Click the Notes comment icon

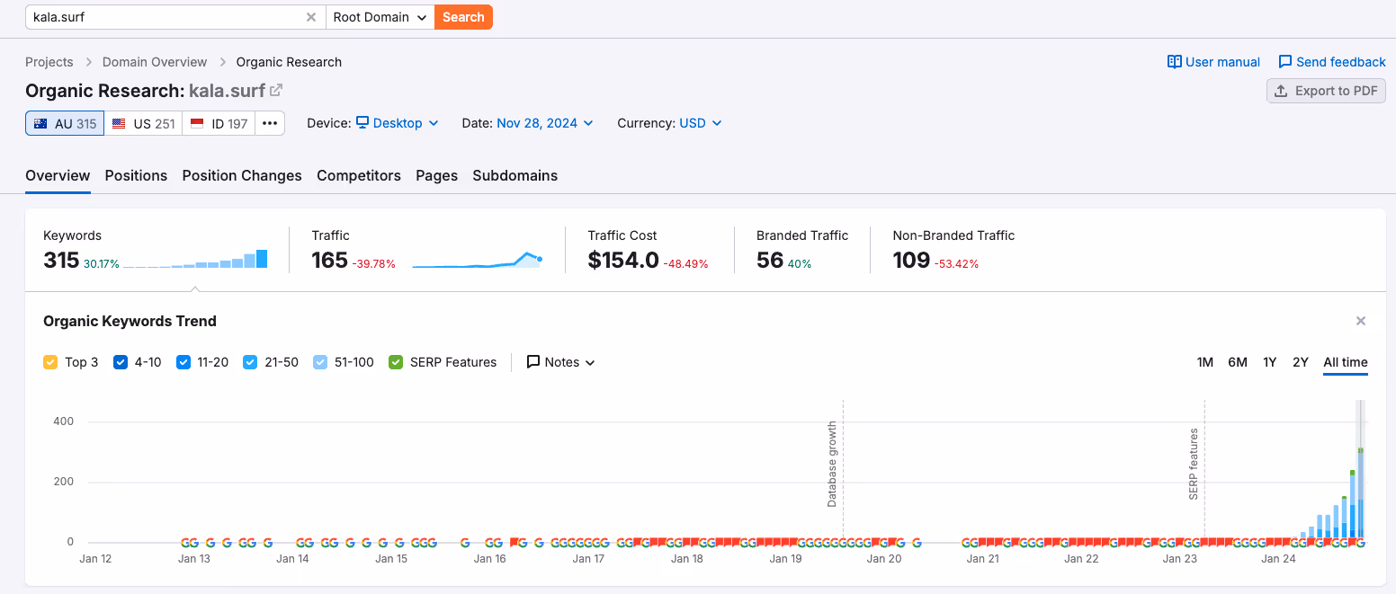click(533, 362)
